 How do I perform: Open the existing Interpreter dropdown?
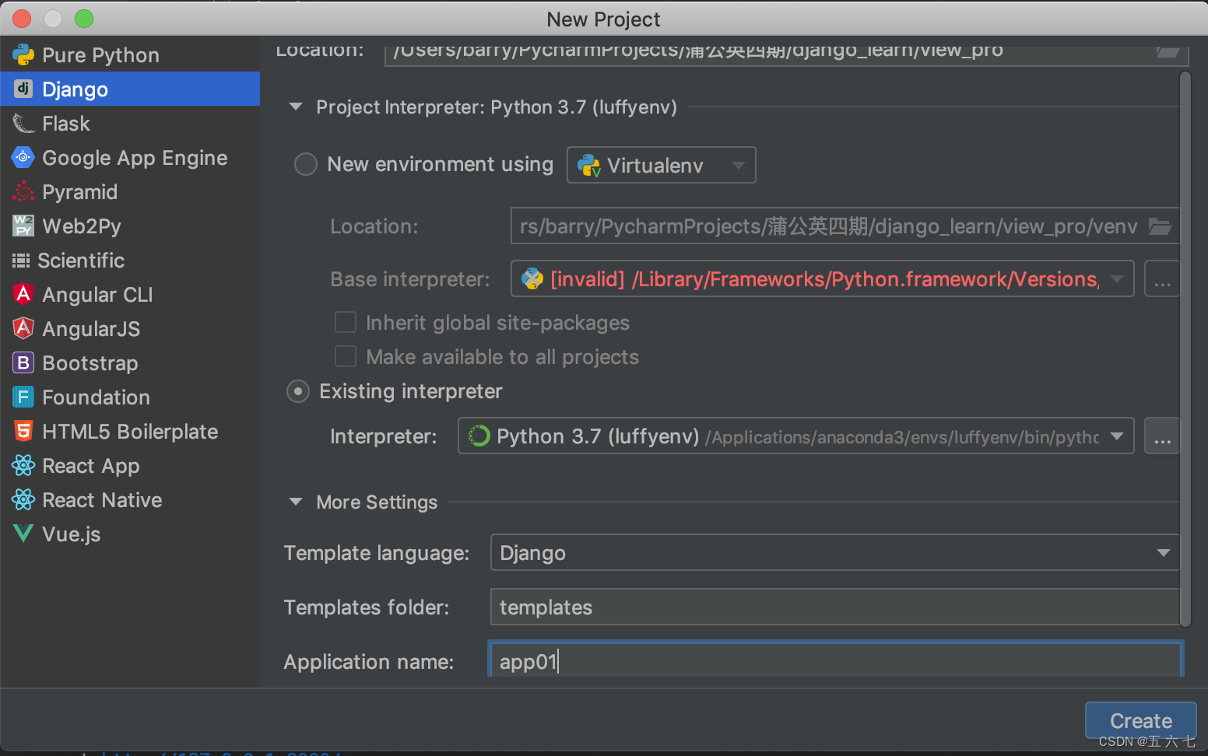(x=795, y=436)
